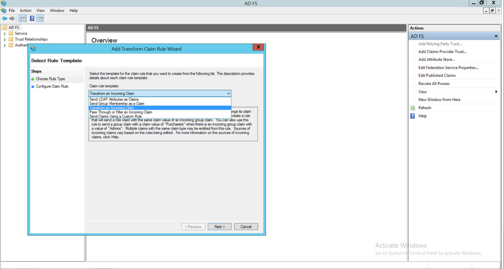The image size is (504, 269).
Task: Open the View menu in menu bar
Action: click(x=41, y=10)
